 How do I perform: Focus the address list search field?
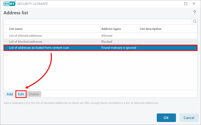coord(98,22)
